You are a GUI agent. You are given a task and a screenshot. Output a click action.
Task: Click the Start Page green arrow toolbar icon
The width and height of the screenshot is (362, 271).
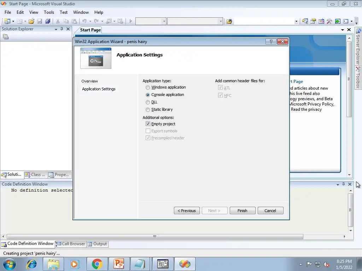(x=338, y=21)
